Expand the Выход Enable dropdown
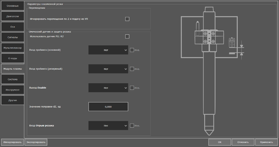 tap(108, 88)
